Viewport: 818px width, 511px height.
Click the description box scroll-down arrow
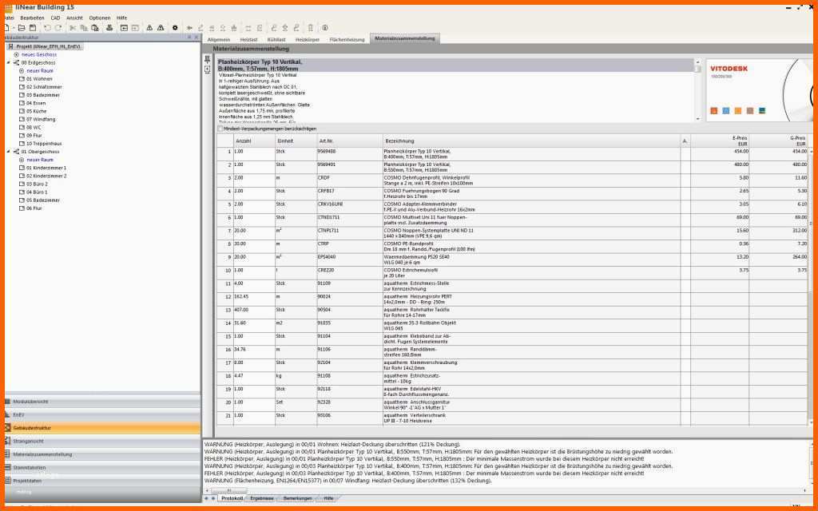click(x=698, y=120)
